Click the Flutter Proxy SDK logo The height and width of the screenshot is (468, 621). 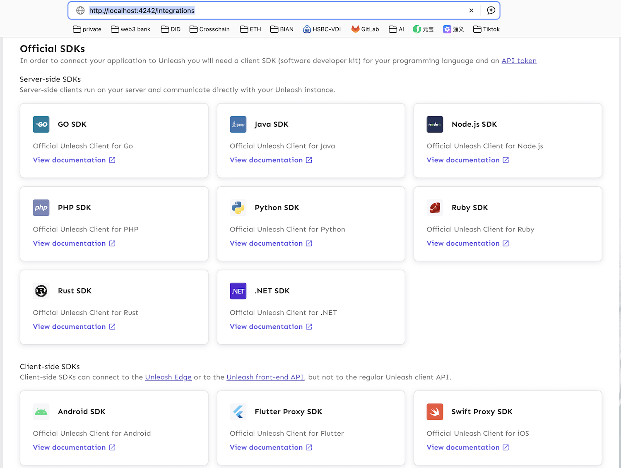(x=238, y=412)
